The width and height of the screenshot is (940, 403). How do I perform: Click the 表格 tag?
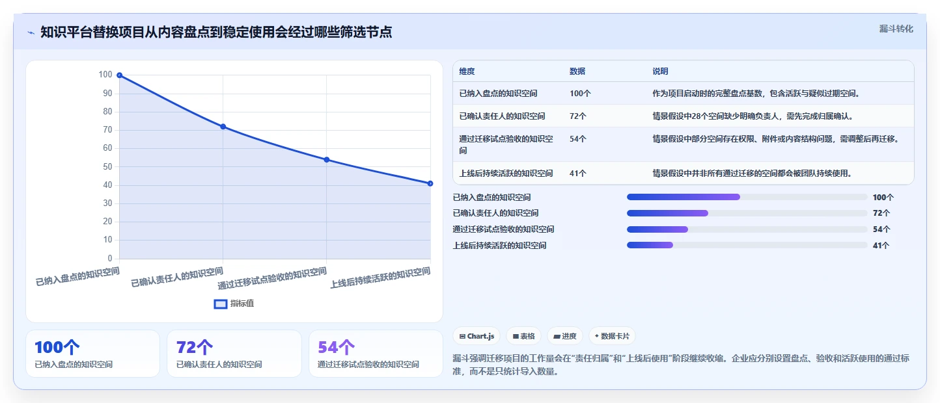pyautogui.click(x=524, y=336)
